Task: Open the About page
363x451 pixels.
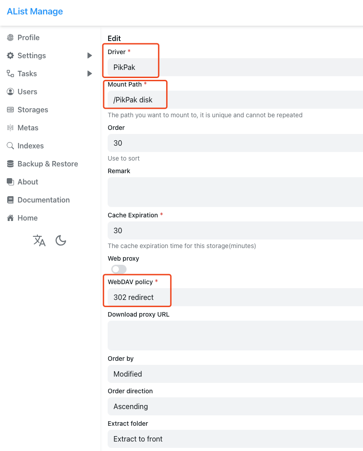Action: tap(27, 182)
